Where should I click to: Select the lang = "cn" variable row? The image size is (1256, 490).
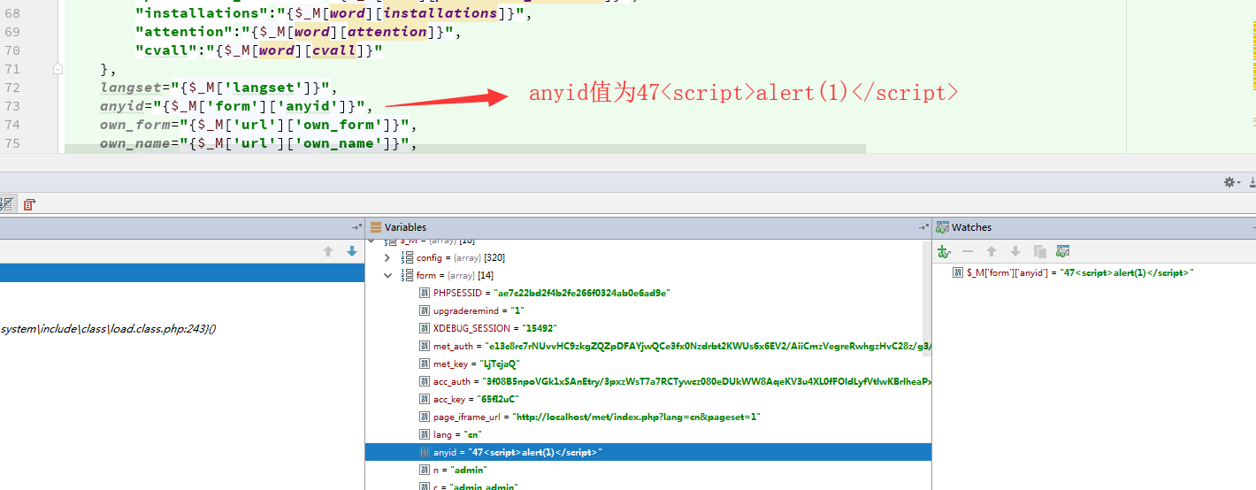[647, 434]
